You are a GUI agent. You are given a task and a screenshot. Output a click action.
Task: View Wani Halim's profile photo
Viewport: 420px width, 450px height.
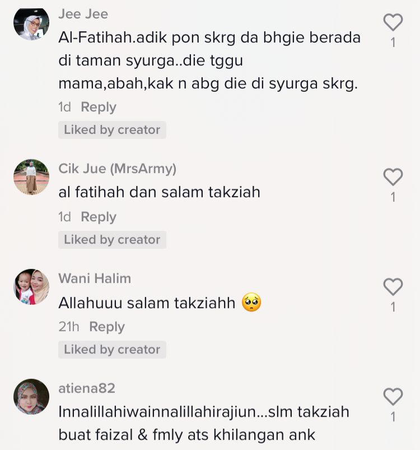[x=31, y=287]
